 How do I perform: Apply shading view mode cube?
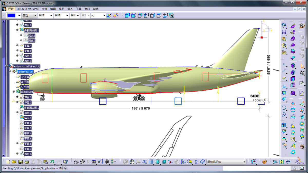coord(127,16)
